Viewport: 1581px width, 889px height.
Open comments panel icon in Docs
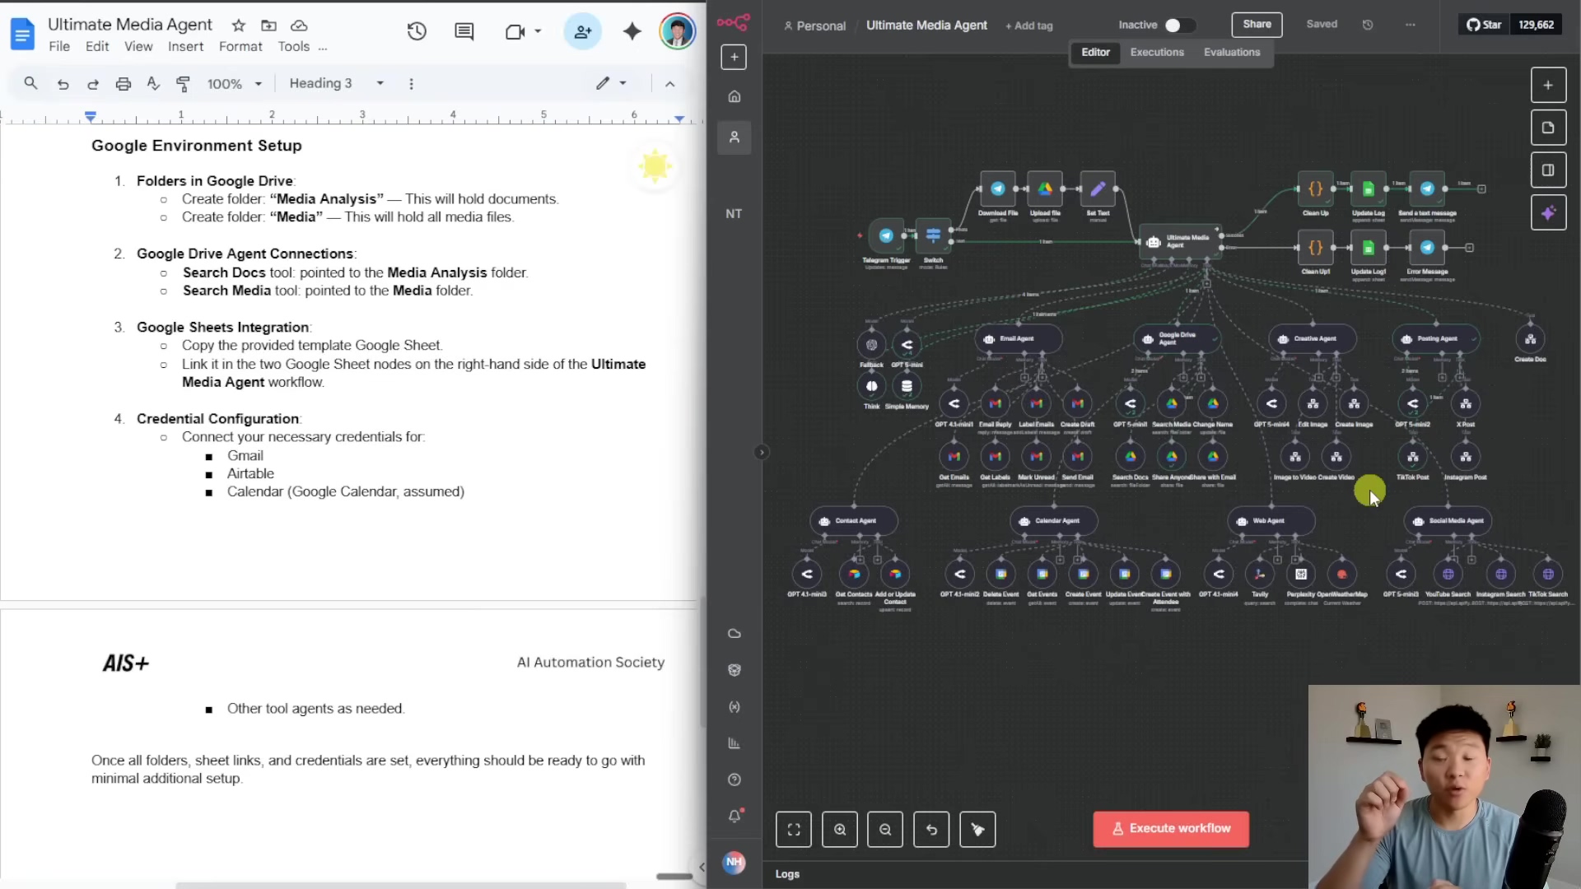click(x=464, y=32)
